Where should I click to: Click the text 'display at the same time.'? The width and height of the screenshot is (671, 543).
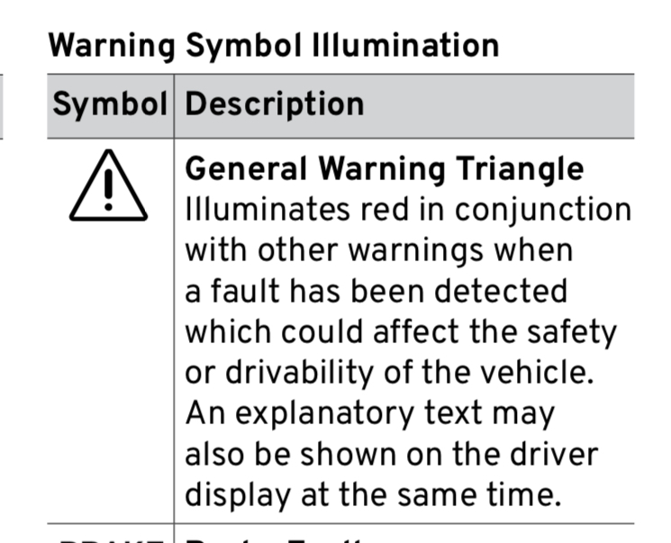[373, 495]
